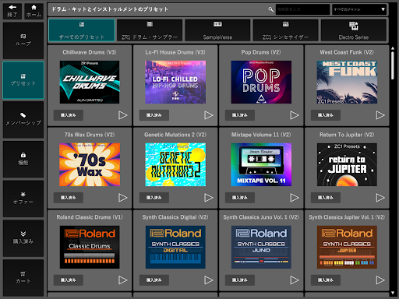The width and height of the screenshot is (399, 299).
Task: Click the search magnifier icon
Action: coord(270,9)
